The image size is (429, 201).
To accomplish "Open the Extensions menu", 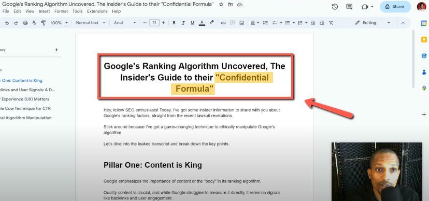I will click(x=97, y=11).
